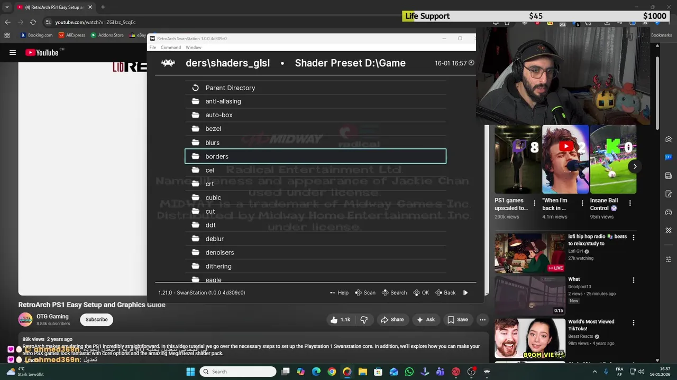This screenshot has width=677, height=380.
Task: Open options menu for 'Insane Ball Control' short
Action: tap(630, 203)
